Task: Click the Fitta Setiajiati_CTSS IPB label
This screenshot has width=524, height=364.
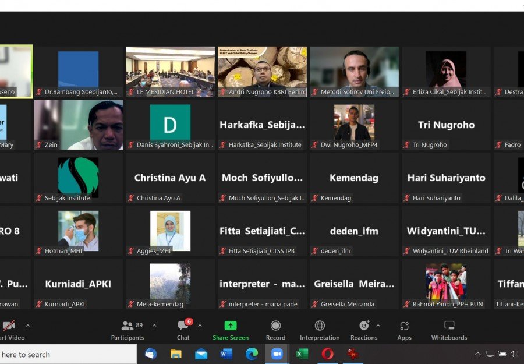Action: (x=261, y=251)
